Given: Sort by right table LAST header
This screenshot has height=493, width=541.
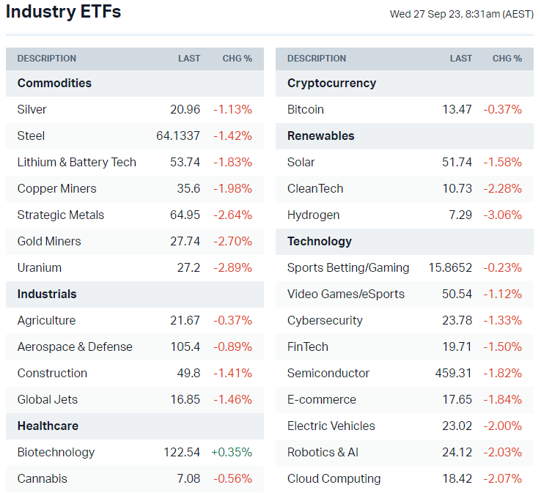Looking at the screenshot, I should click(x=461, y=59).
